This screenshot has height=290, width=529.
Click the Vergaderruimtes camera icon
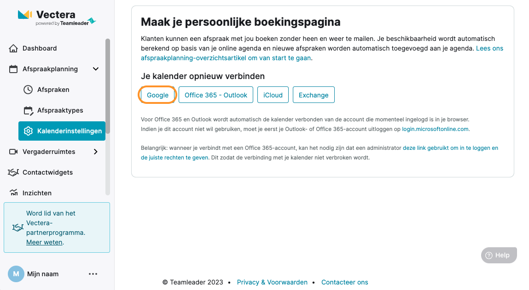[13, 152]
